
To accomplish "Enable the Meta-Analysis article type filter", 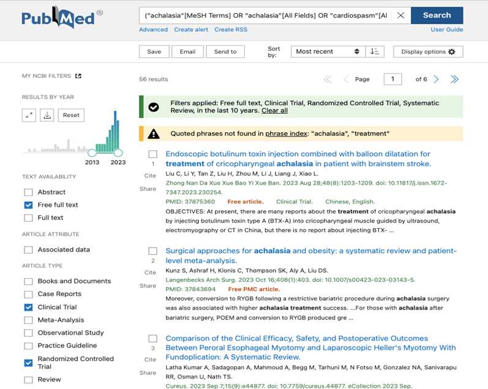I will pos(28,320).
